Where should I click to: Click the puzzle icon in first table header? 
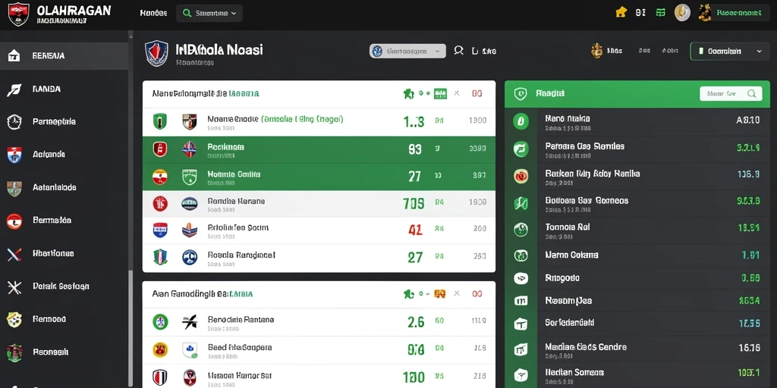408,93
